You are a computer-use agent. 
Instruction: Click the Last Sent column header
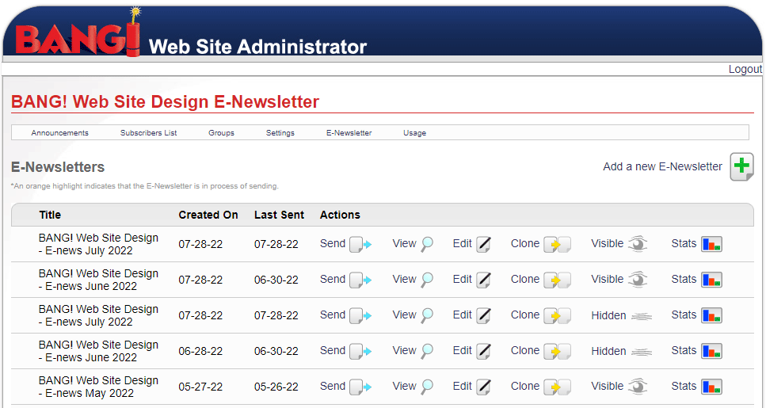[279, 215]
